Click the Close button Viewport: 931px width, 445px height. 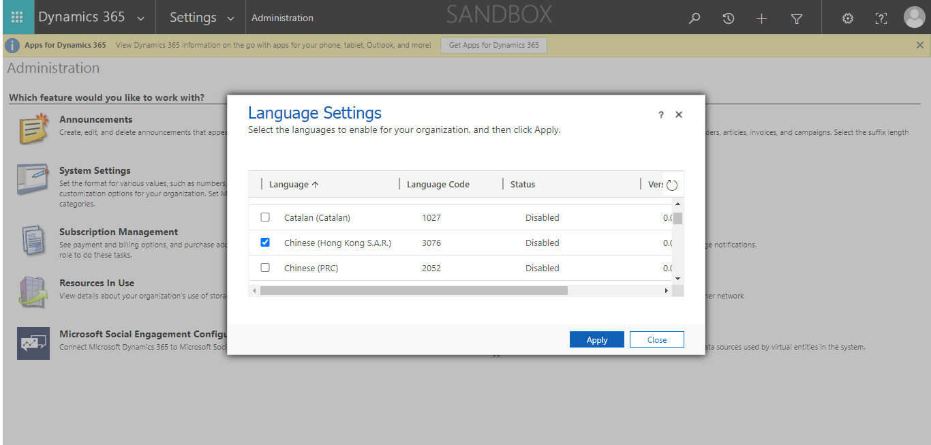pyautogui.click(x=657, y=339)
